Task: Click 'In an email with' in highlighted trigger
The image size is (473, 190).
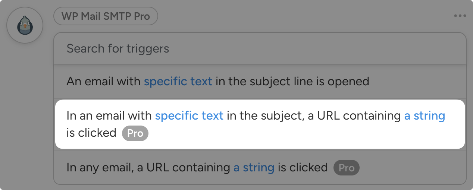Action: click(109, 116)
